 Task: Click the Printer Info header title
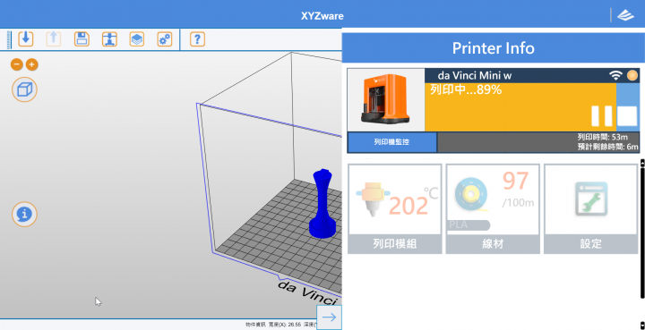tap(494, 48)
